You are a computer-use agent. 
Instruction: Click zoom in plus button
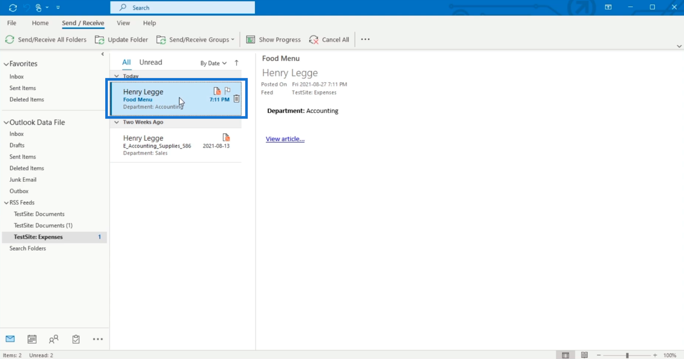[x=655, y=355]
